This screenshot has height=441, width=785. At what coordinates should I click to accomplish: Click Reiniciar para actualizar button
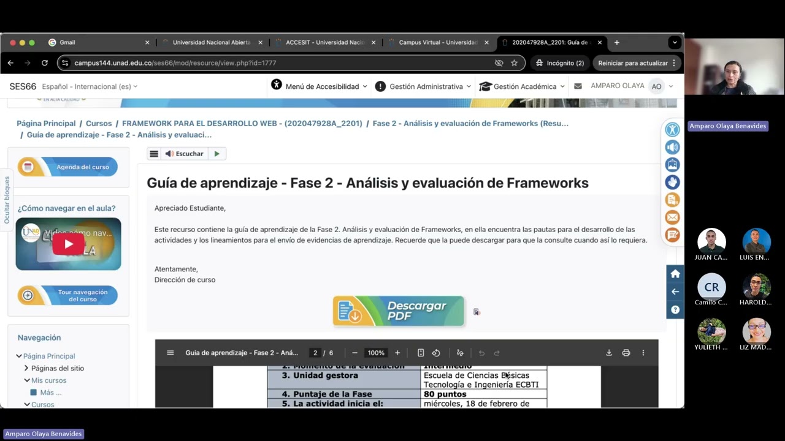click(x=638, y=62)
